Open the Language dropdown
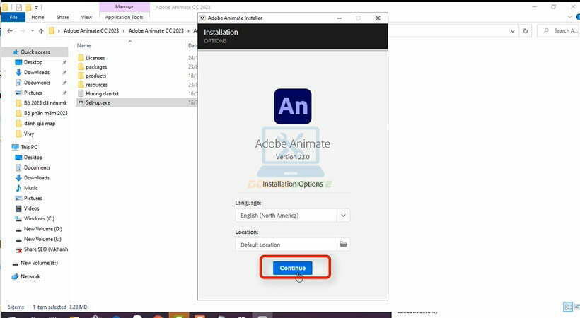This screenshot has width=580, height=318. point(343,216)
